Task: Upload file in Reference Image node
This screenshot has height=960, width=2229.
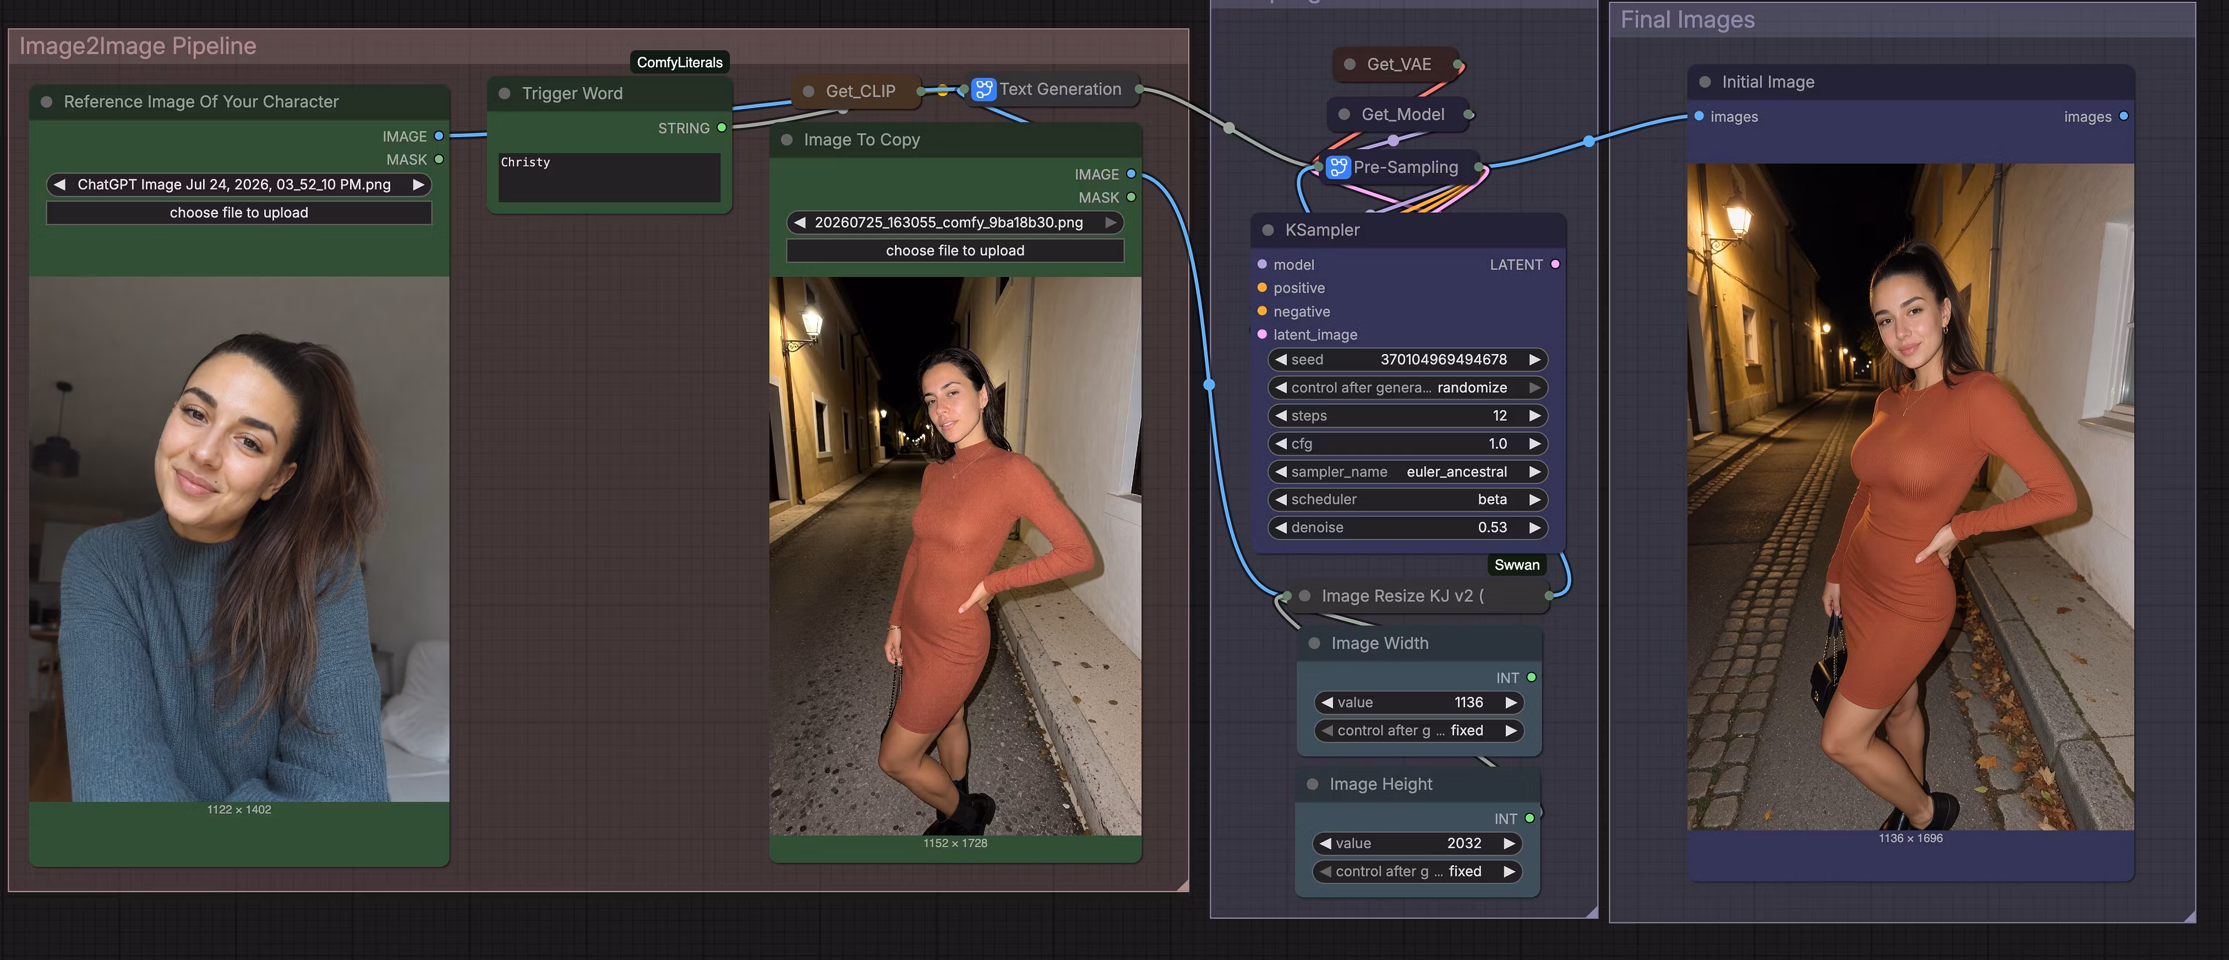Action: (239, 213)
